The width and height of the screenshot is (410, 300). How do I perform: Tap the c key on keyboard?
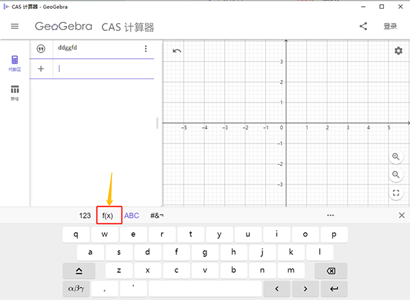(176, 271)
